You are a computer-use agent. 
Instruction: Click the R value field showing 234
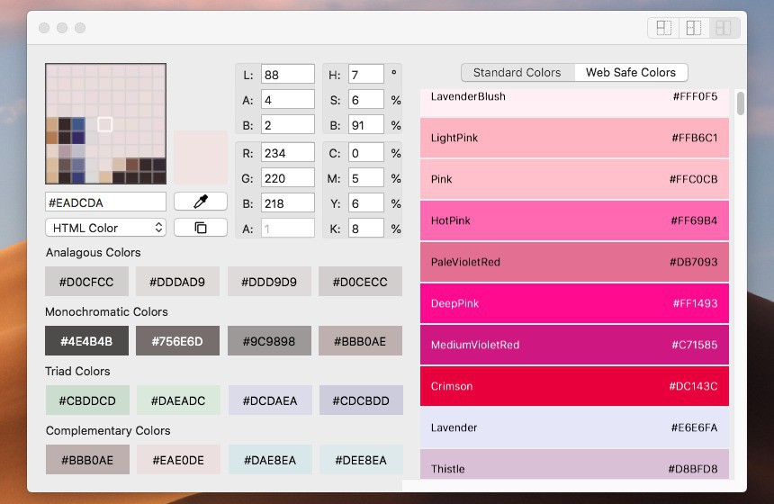287,152
